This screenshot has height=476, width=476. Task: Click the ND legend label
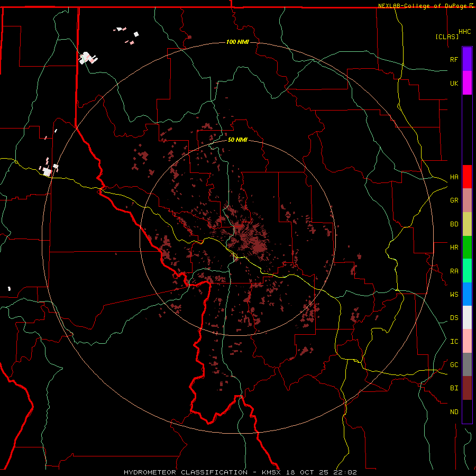(x=454, y=412)
